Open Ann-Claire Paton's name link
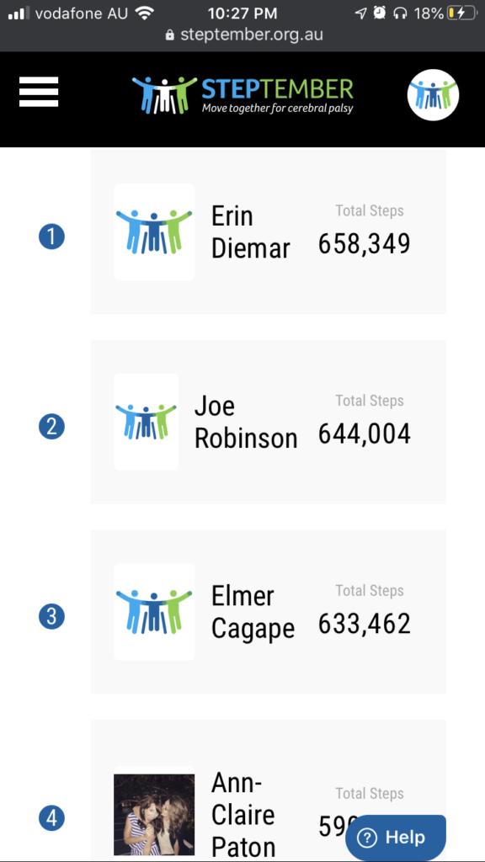Image resolution: width=485 pixels, height=862 pixels. click(243, 815)
